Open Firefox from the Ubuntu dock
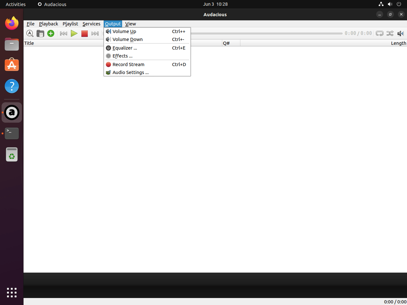 [12, 23]
